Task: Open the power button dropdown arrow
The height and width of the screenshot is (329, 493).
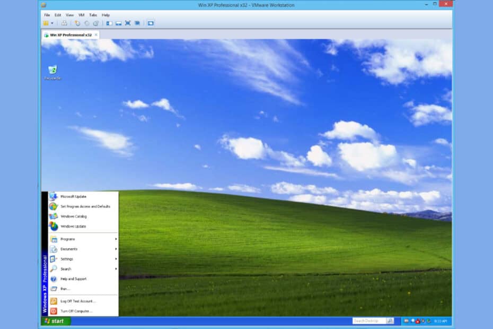Action: [53, 23]
